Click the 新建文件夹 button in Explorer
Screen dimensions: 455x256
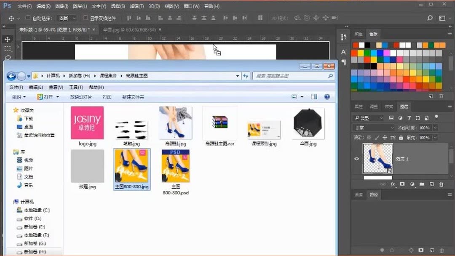(134, 96)
